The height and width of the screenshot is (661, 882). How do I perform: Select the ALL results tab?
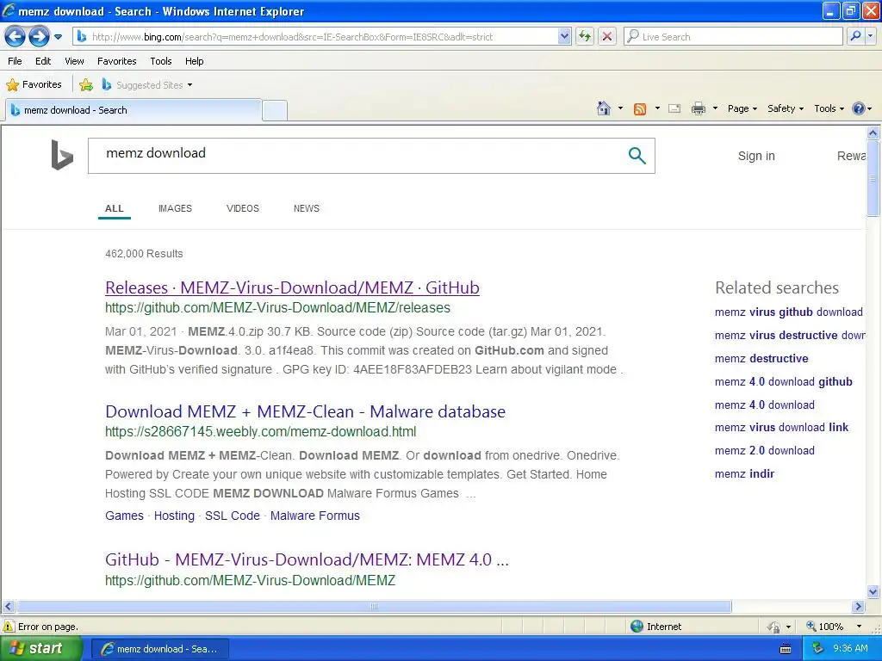click(x=115, y=208)
